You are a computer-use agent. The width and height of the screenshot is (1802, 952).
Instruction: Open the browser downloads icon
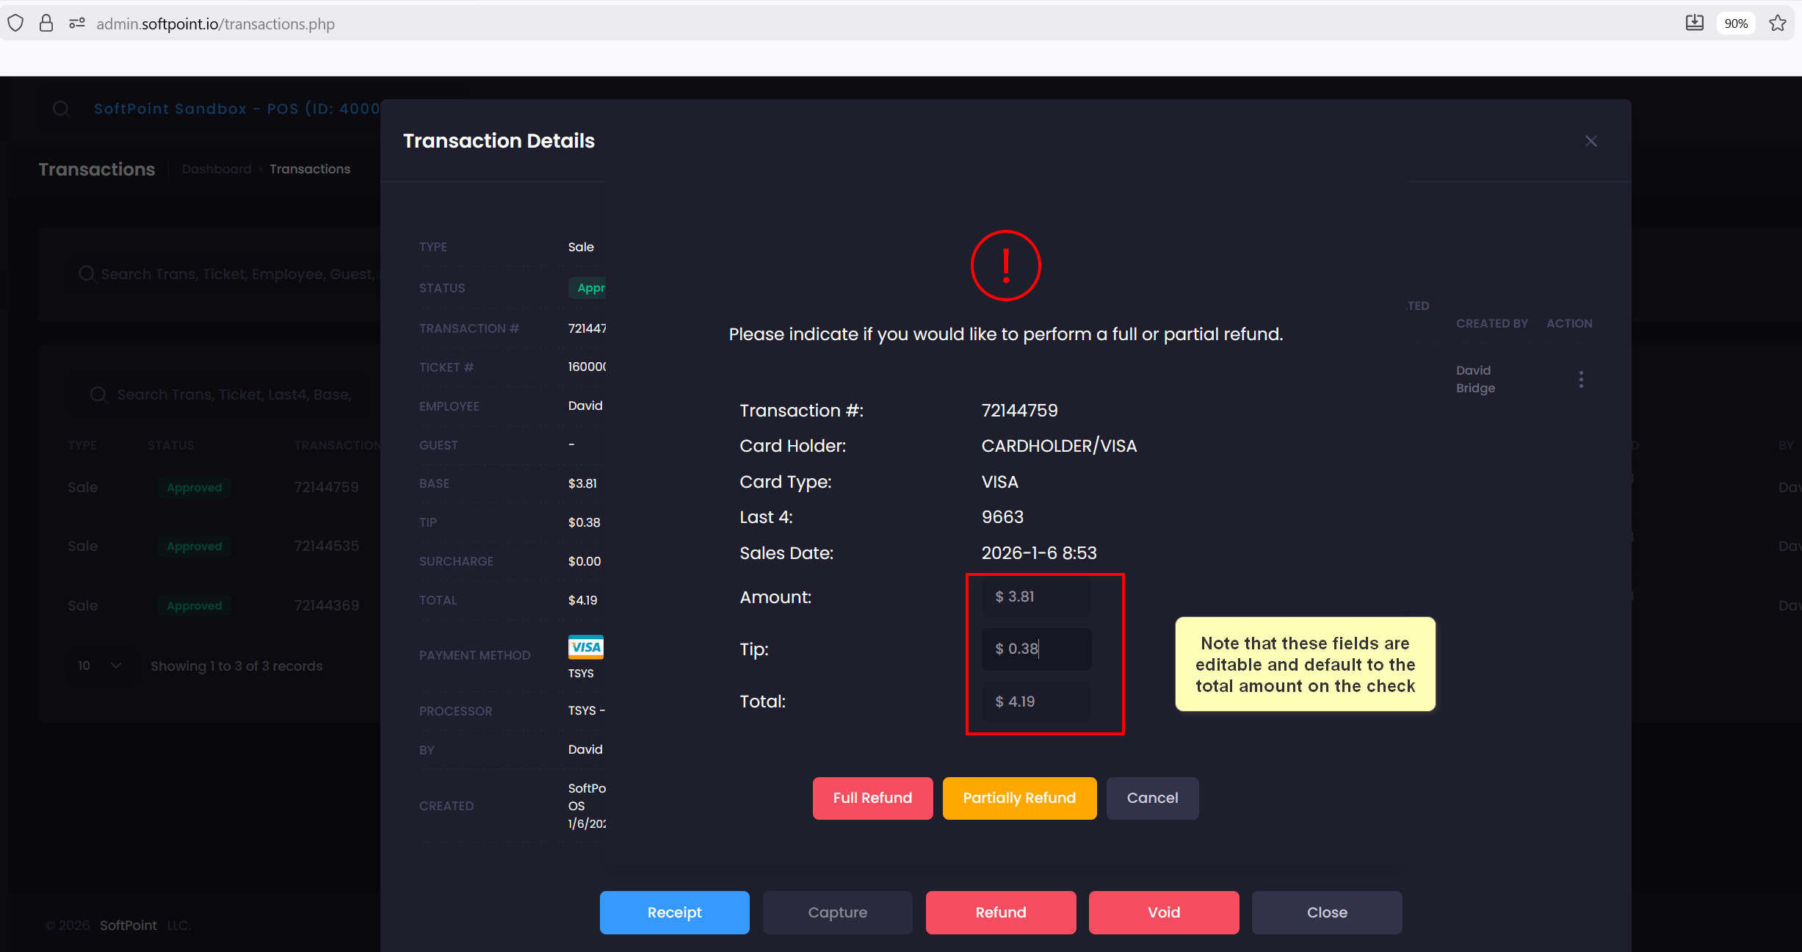click(1695, 23)
